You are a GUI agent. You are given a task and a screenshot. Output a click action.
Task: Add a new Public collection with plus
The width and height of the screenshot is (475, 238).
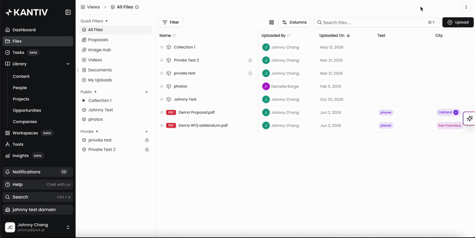(147, 92)
